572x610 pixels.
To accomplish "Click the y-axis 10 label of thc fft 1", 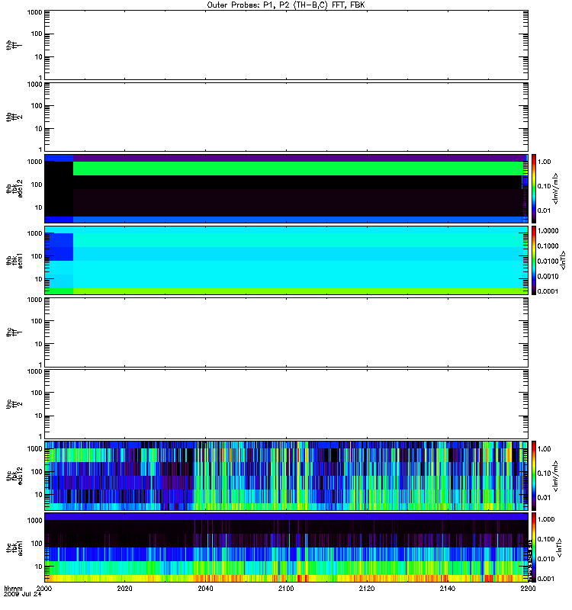I will point(39,344).
